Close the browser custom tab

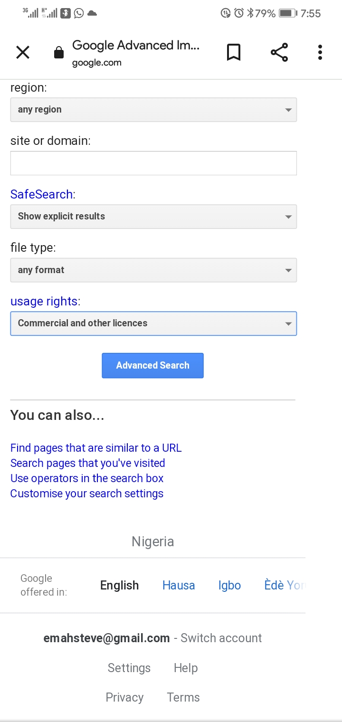point(23,52)
